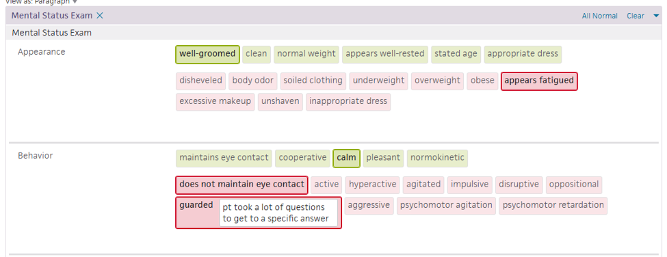Choose the oppositional behavior option
The height and width of the screenshot is (257, 667).
point(574,185)
